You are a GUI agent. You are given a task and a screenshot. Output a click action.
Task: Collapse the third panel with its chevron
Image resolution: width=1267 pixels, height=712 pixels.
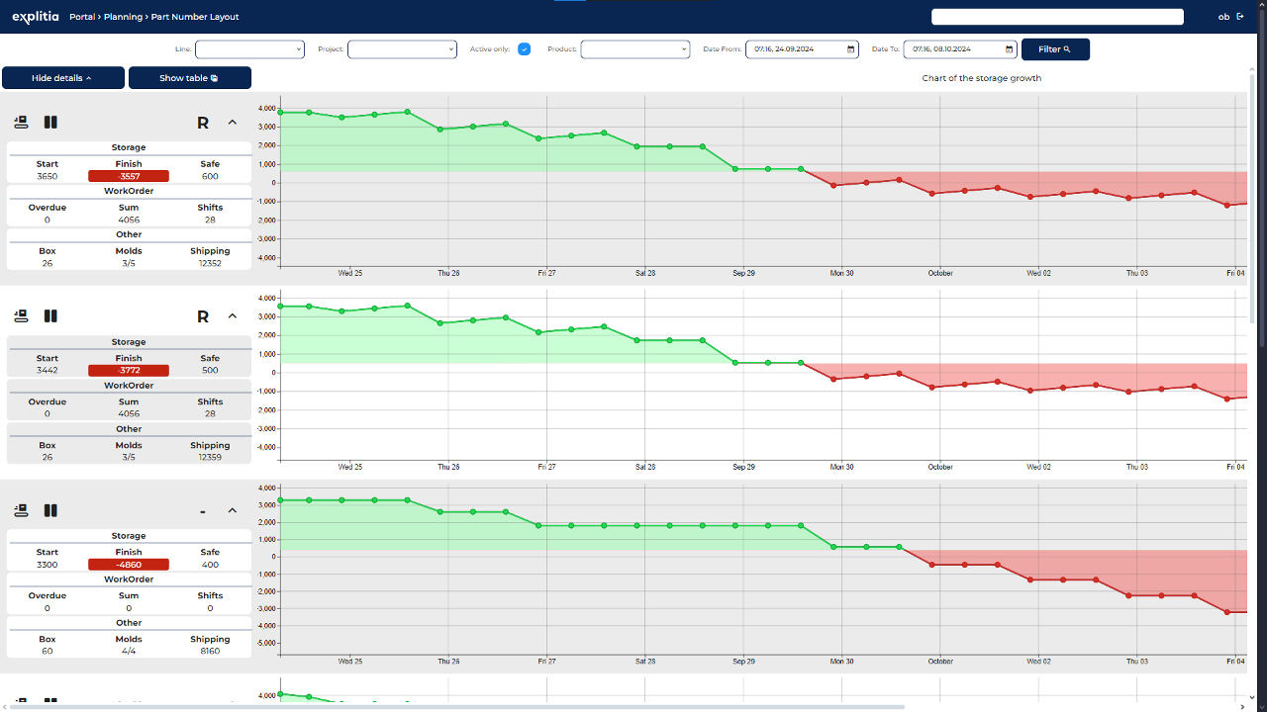point(233,510)
